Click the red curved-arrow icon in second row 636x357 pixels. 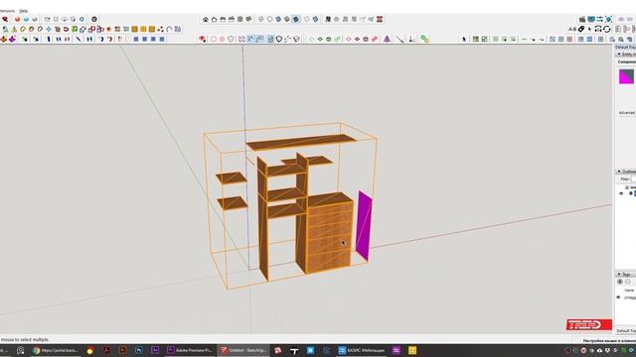click(66, 29)
